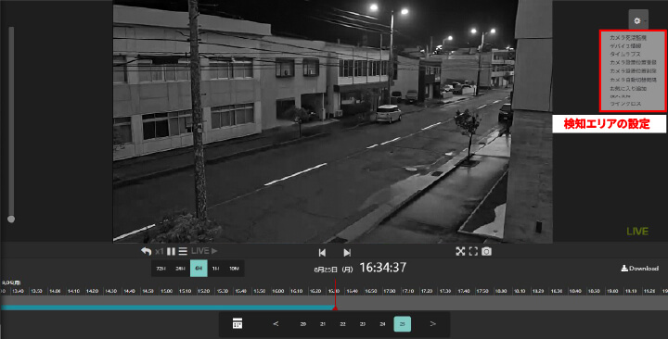Go to earlier dates with < arrow

click(276, 323)
